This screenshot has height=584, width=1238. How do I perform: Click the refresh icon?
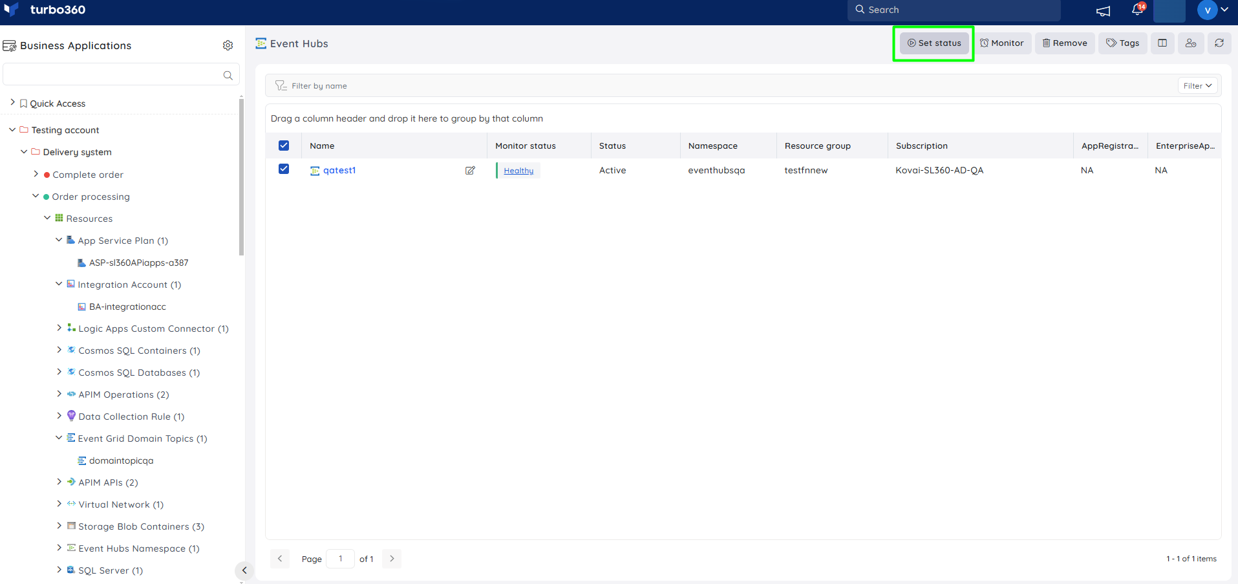click(x=1219, y=43)
